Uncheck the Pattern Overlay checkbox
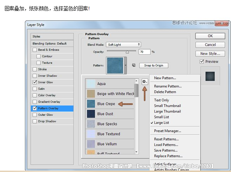The width and height of the screenshot is (231, 172). (x=35, y=108)
